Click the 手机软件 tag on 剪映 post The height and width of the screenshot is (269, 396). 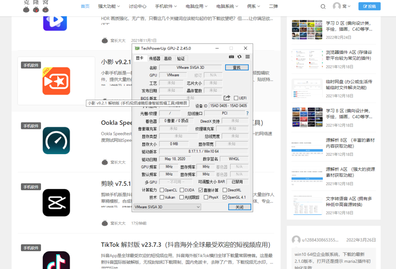click(x=31, y=187)
